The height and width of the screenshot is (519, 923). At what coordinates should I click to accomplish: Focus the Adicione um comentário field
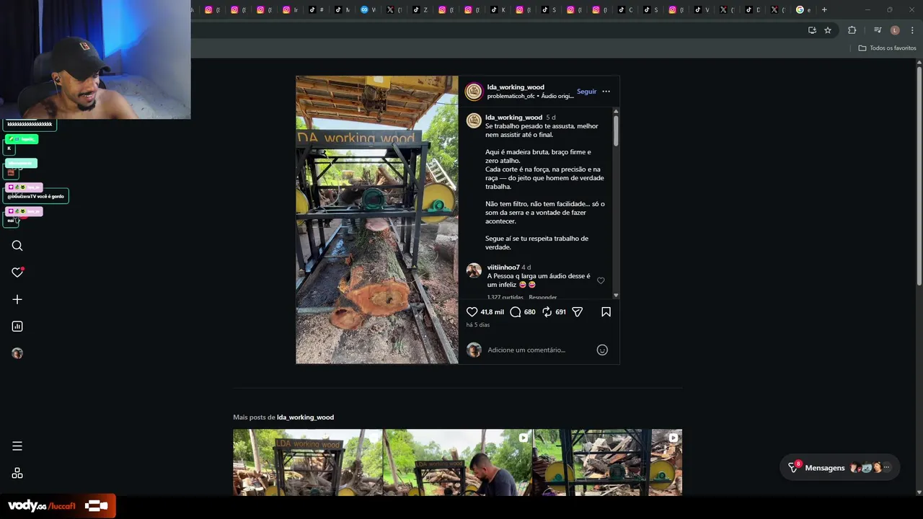coord(539,350)
